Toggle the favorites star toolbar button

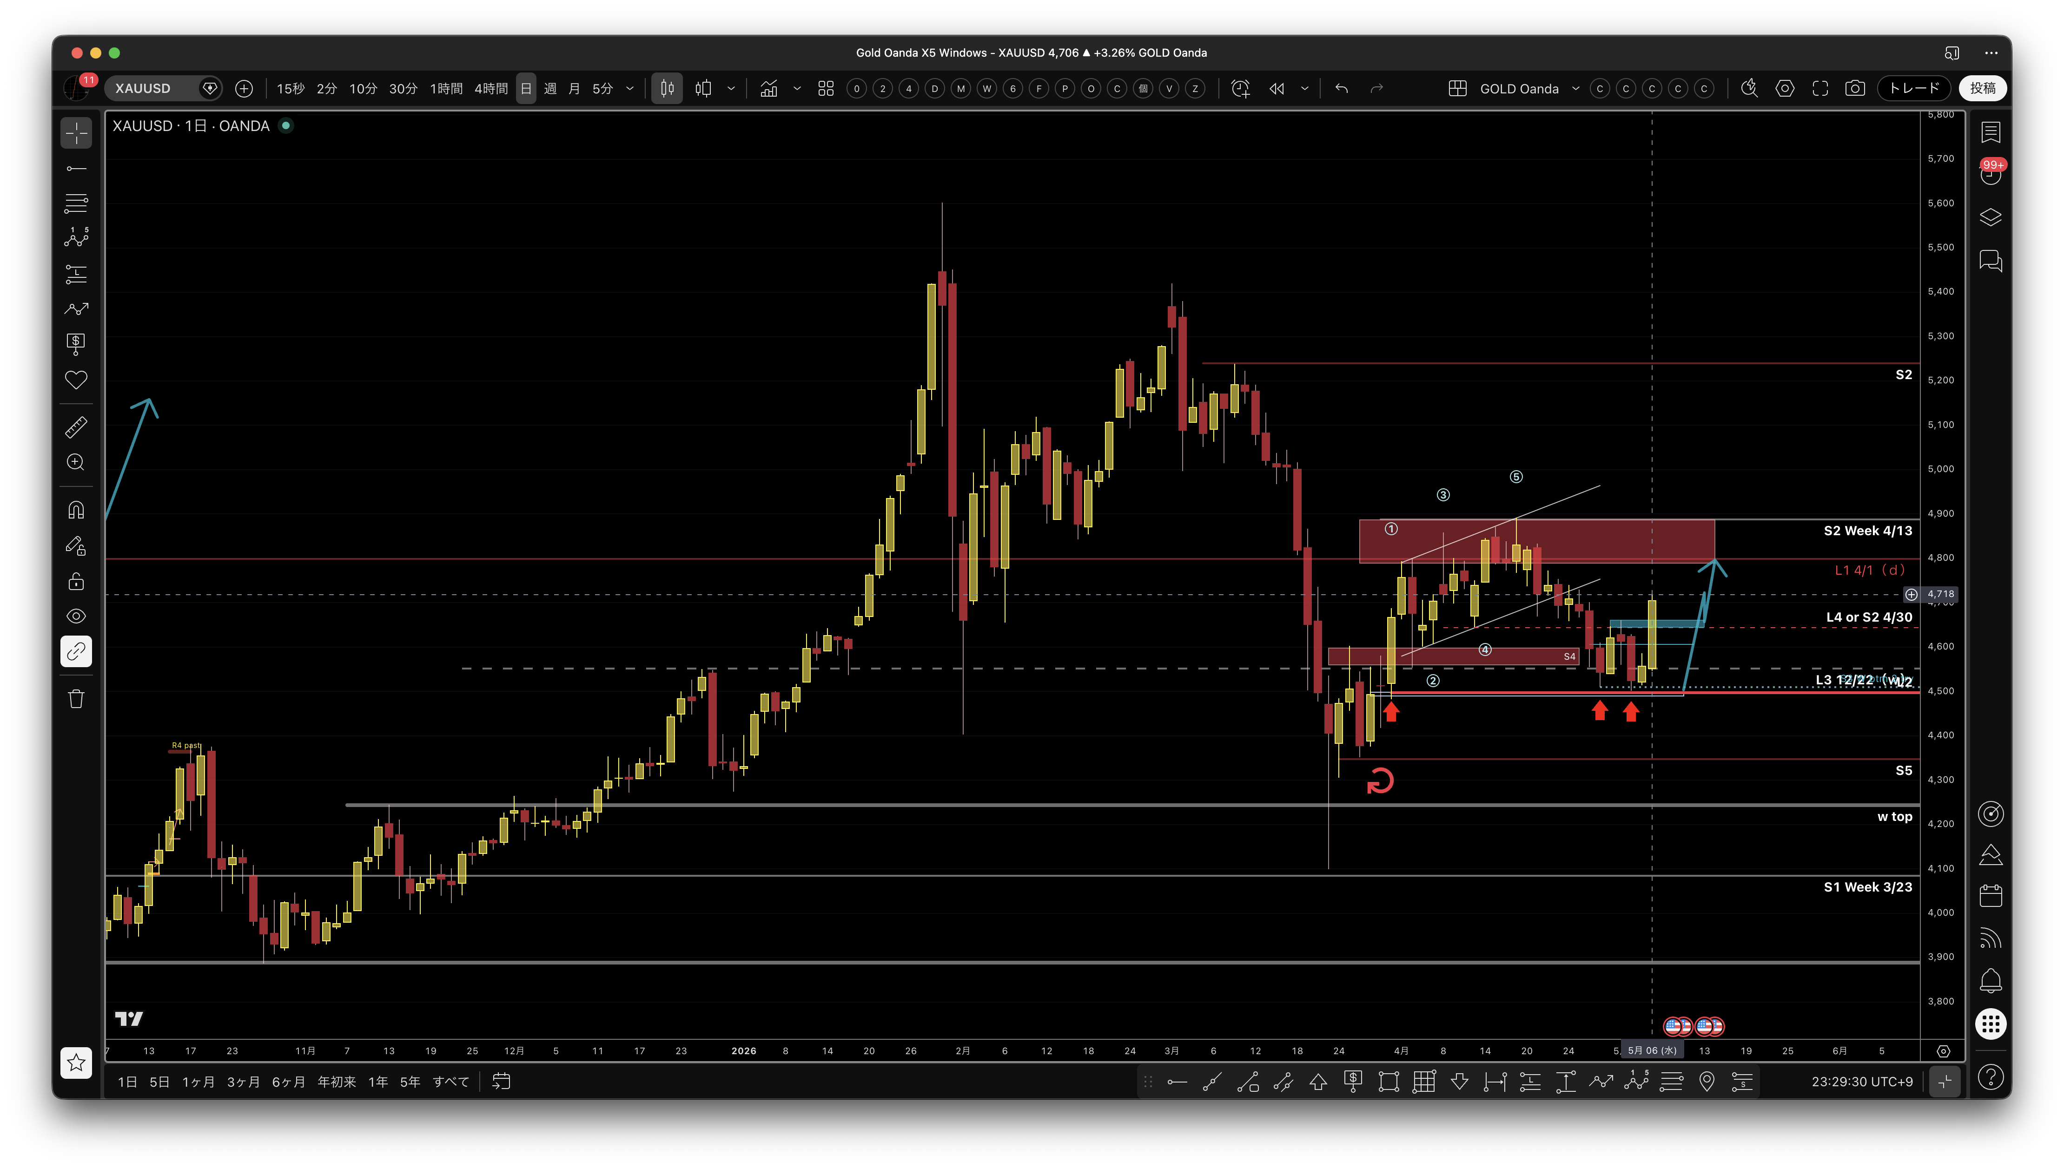pyautogui.click(x=76, y=1063)
